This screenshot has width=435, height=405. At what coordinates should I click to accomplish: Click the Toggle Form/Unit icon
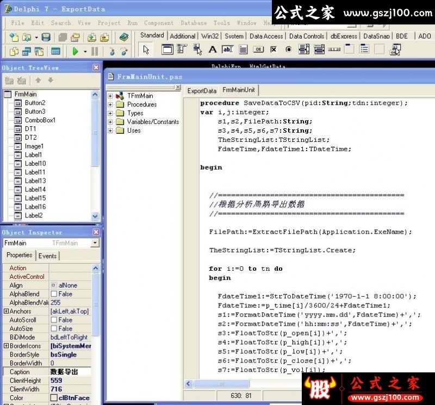[39, 51]
